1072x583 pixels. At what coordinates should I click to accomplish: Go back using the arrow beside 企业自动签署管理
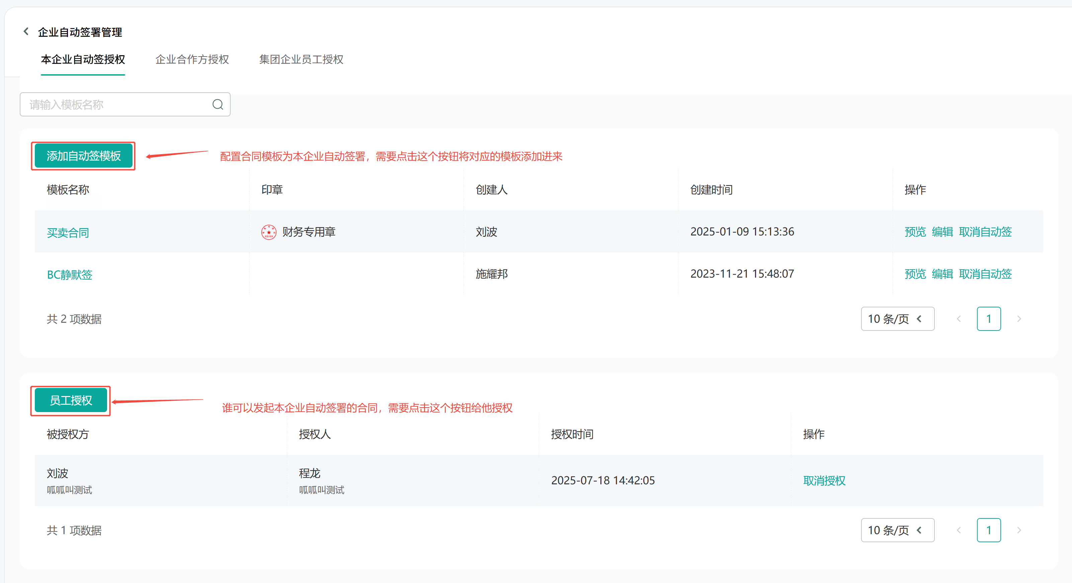point(26,31)
